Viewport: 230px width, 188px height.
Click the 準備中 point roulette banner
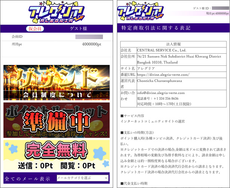57,120
